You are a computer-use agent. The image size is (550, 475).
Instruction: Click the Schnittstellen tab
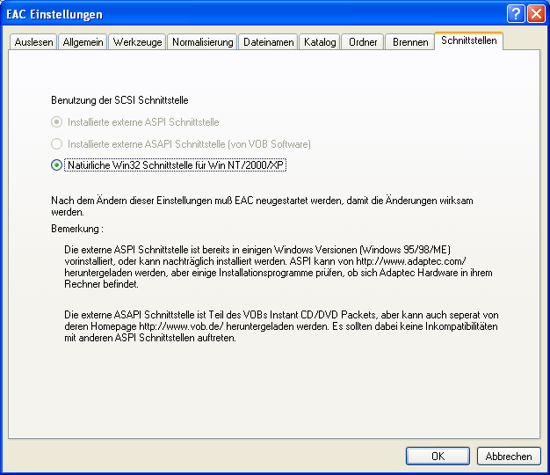(469, 40)
